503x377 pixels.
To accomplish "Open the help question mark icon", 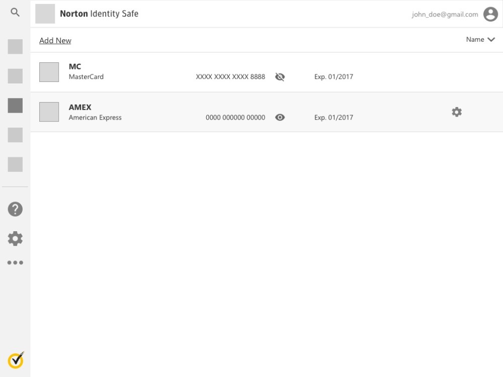I will (x=15, y=209).
